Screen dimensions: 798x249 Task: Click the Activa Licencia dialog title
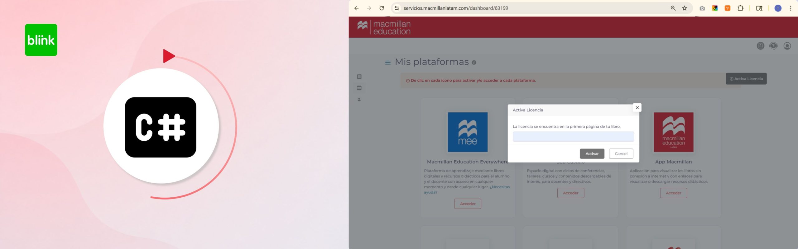tap(528, 110)
